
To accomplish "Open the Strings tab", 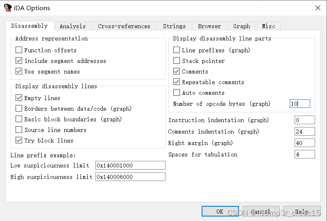I will tap(174, 26).
